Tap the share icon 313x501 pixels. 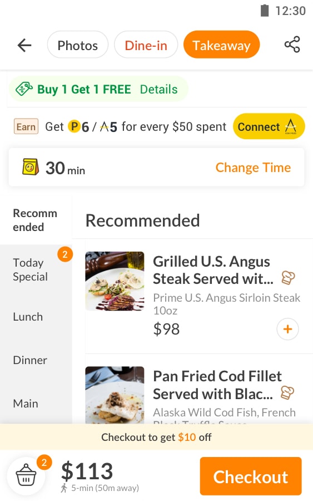[x=292, y=45]
